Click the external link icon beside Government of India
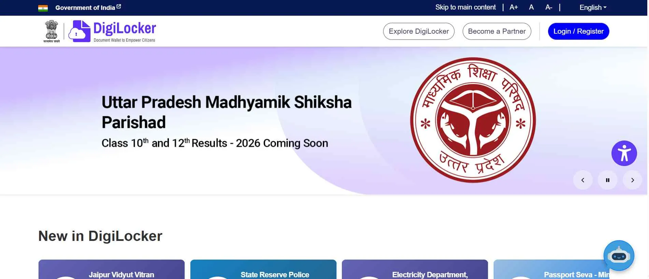Viewport: 649px width, 279px height. (x=119, y=6)
